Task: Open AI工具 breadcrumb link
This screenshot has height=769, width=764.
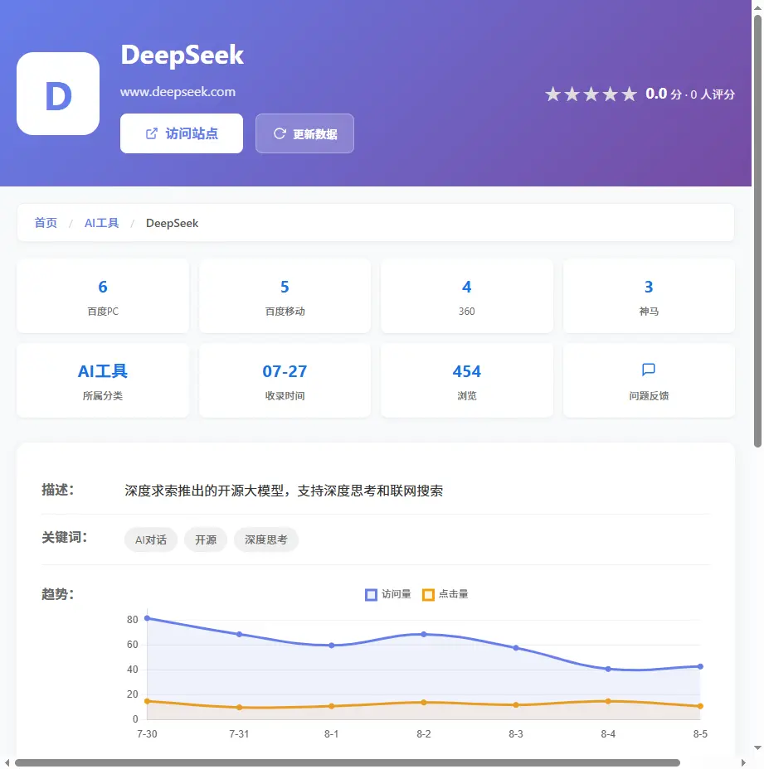Action: click(102, 223)
